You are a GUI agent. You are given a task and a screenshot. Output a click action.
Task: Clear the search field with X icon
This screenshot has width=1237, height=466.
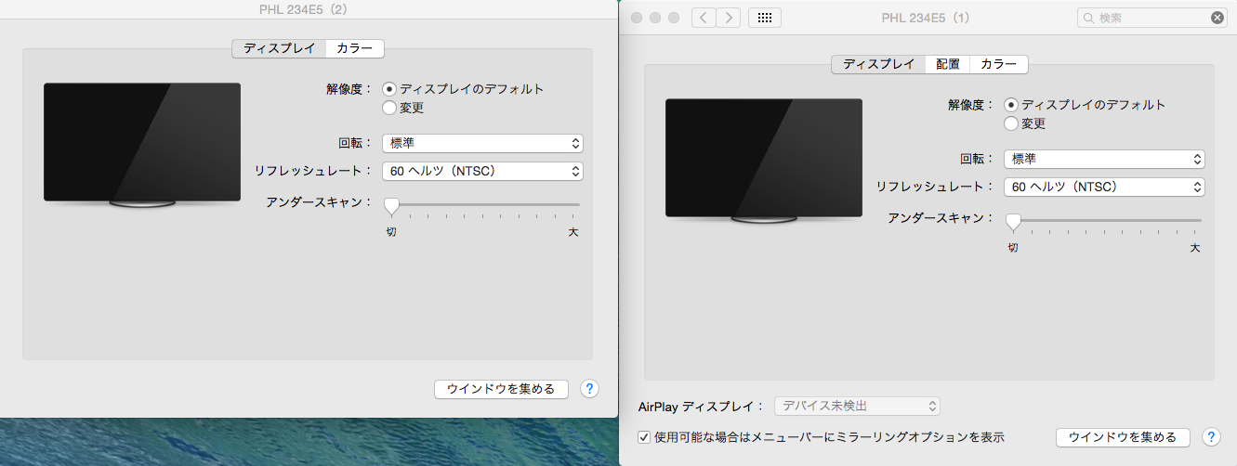[x=1217, y=18]
